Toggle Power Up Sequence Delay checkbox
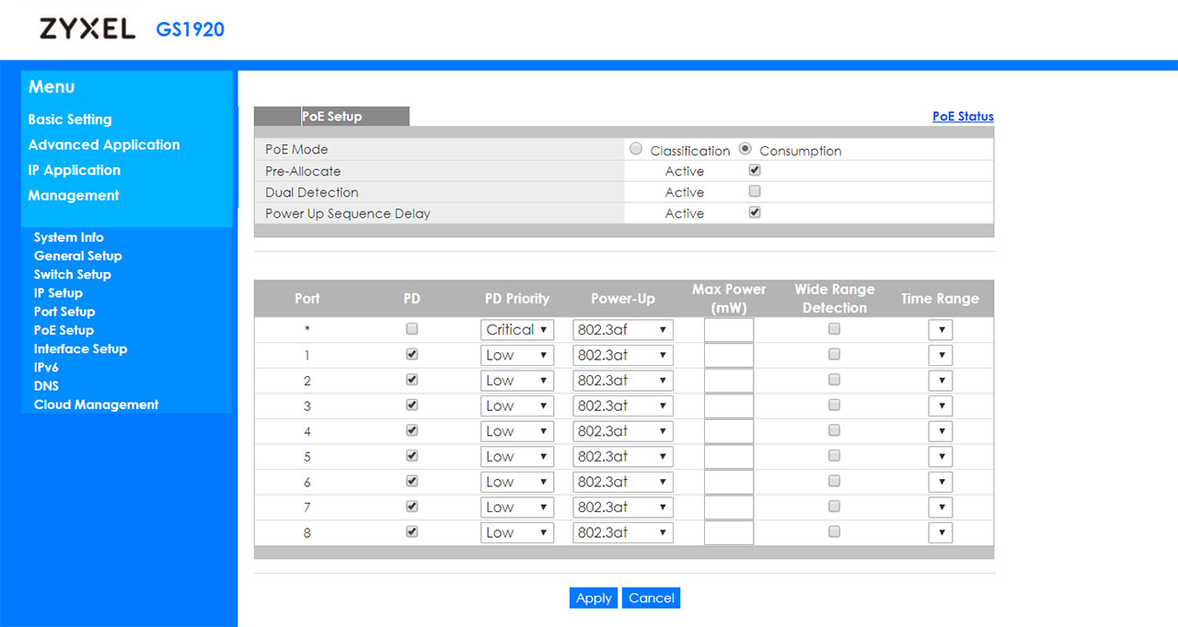Screen dimensions: 1178x627 pos(755,212)
